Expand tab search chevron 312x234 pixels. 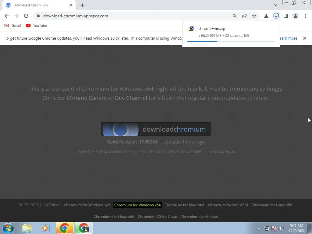[x=275, y=5]
